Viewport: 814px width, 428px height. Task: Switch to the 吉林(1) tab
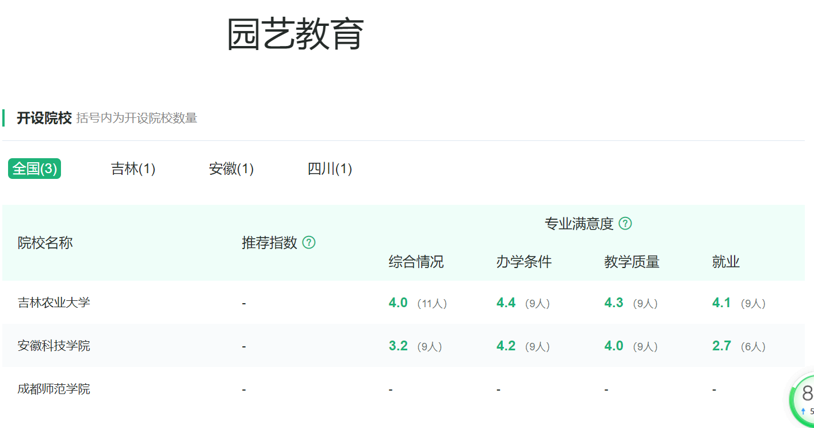[x=132, y=169]
